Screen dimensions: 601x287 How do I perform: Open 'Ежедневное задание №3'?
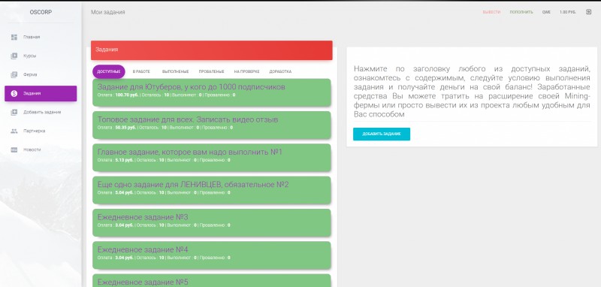click(143, 217)
